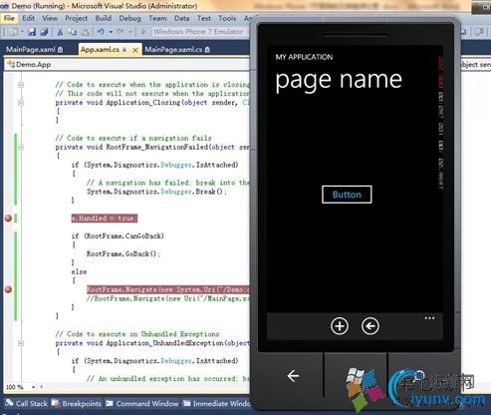Open the Windows Phone 7 Emulator target dropdown
Screen dimensions: 491x415
point(201,32)
